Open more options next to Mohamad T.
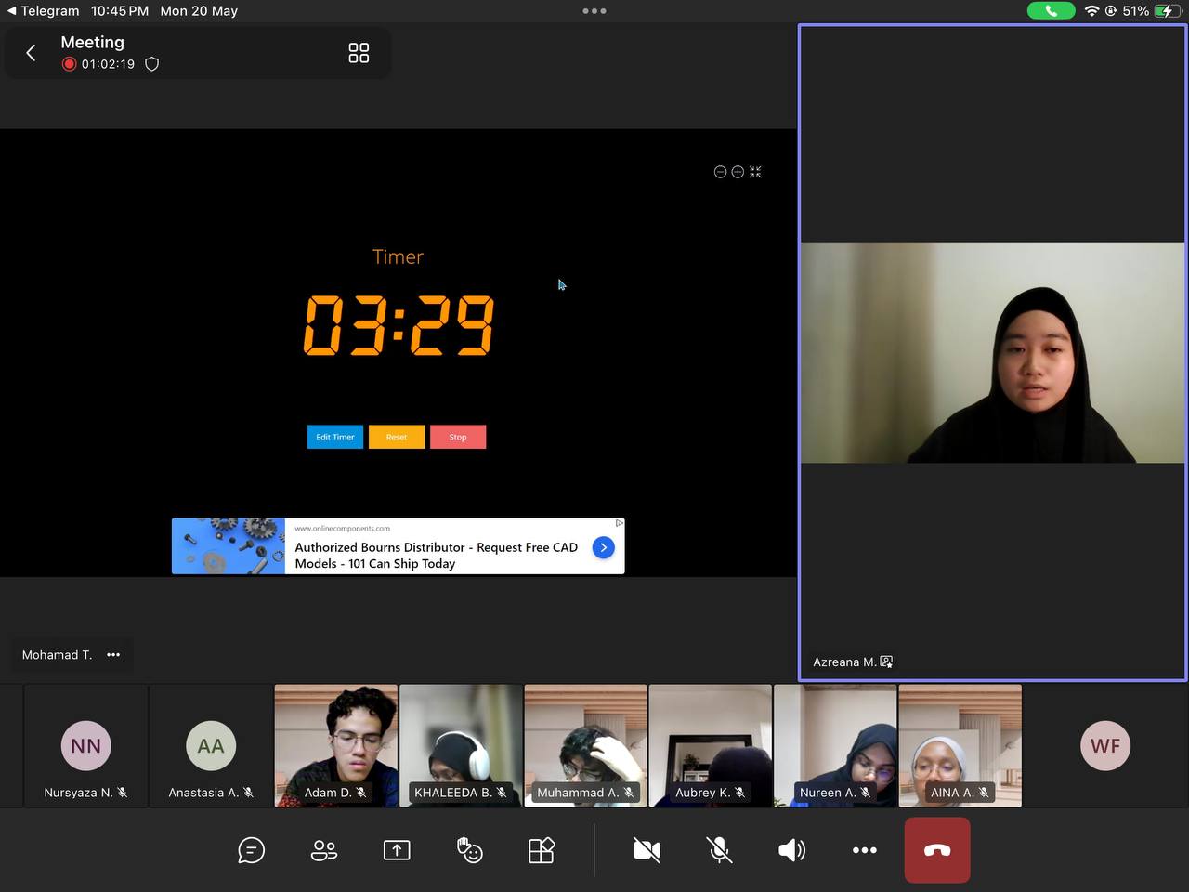The height and width of the screenshot is (892, 1189). (113, 655)
